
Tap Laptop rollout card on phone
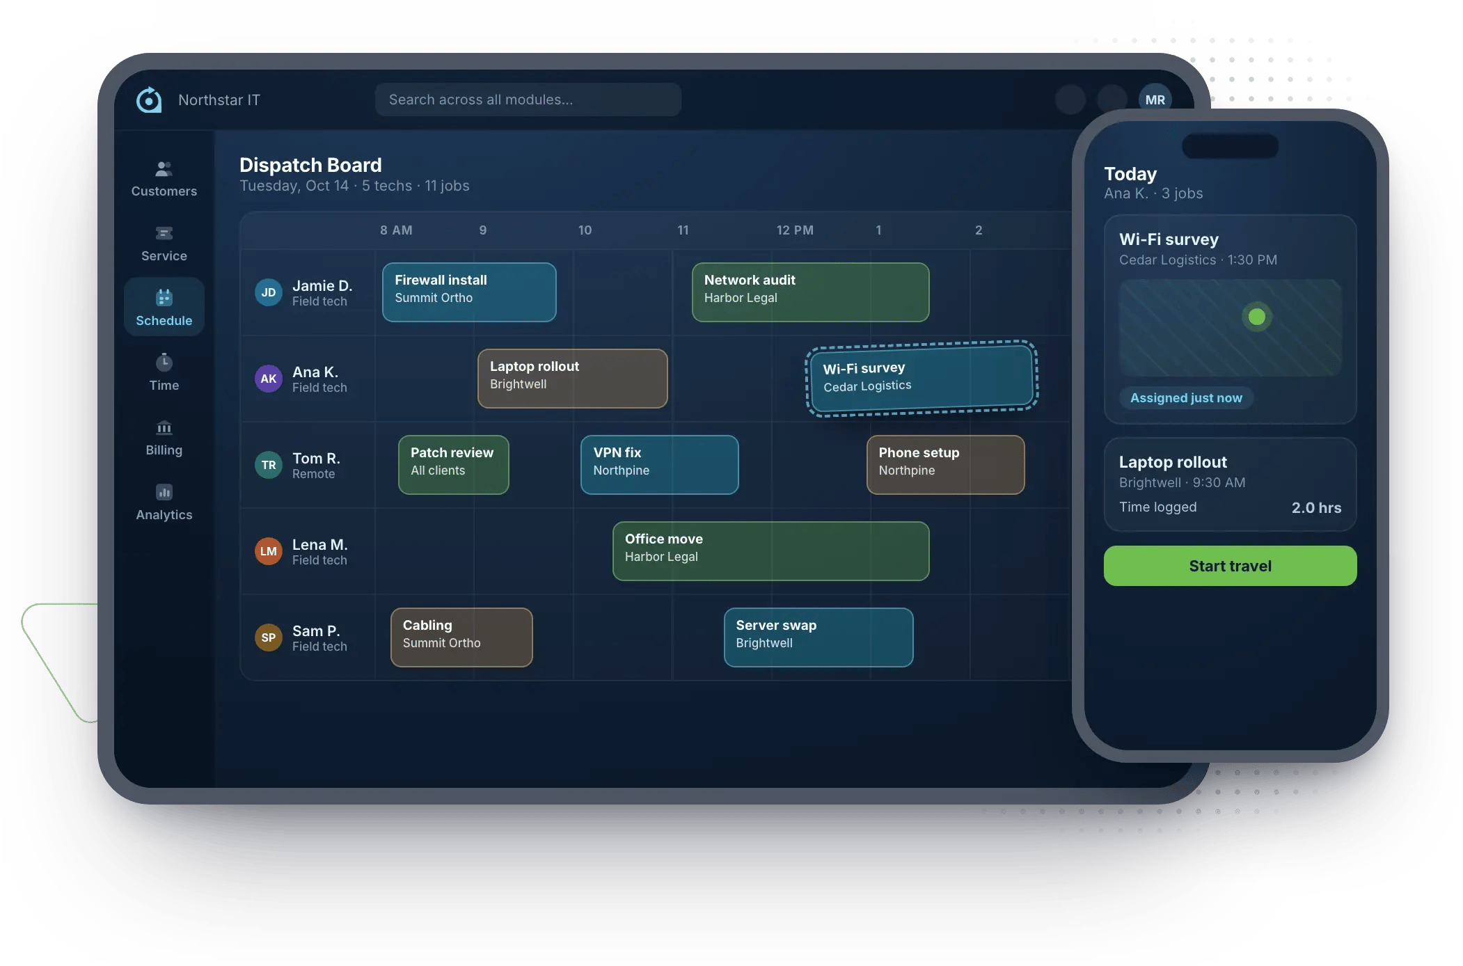tap(1230, 484)
